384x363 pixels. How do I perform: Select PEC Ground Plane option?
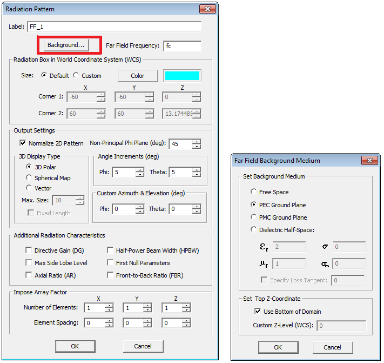coord(253,204)
